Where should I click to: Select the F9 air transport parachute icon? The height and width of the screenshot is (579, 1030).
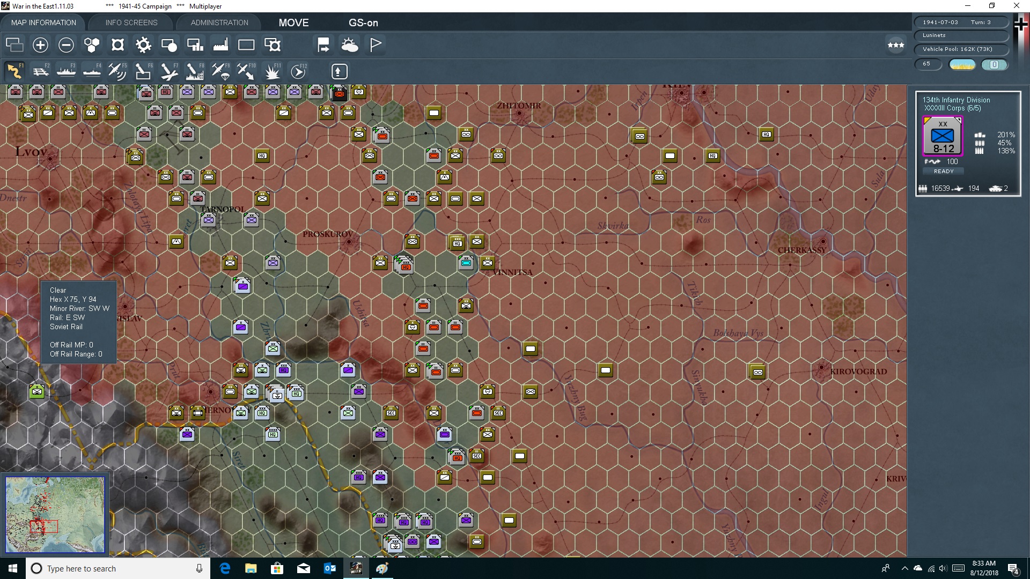[x=220, y=71]
